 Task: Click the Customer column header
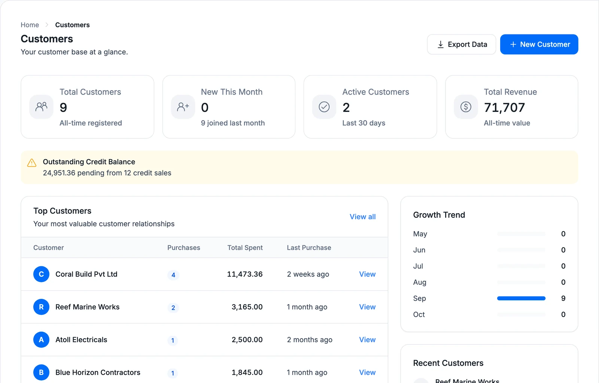pos(49,248)
